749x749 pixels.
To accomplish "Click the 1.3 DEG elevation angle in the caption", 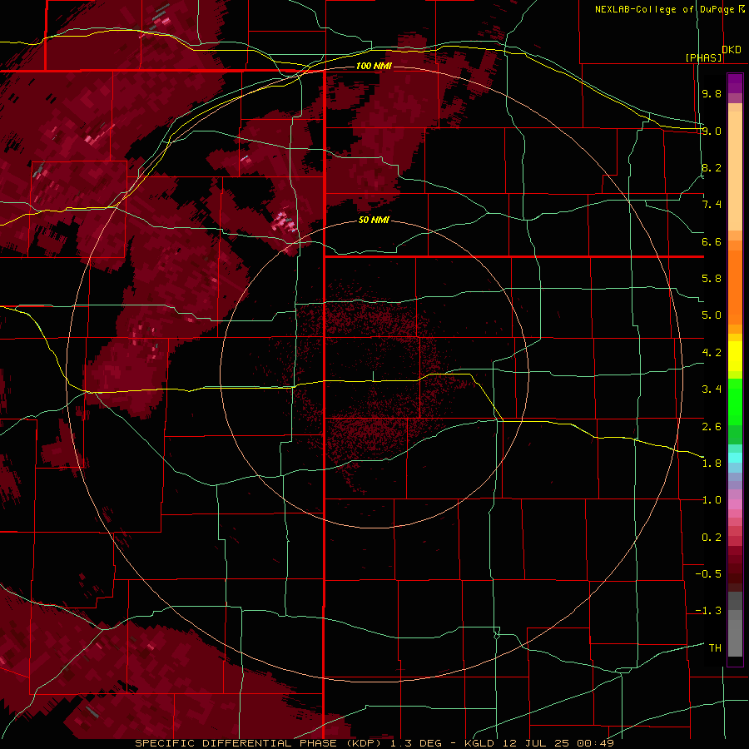I will (417, 743).
